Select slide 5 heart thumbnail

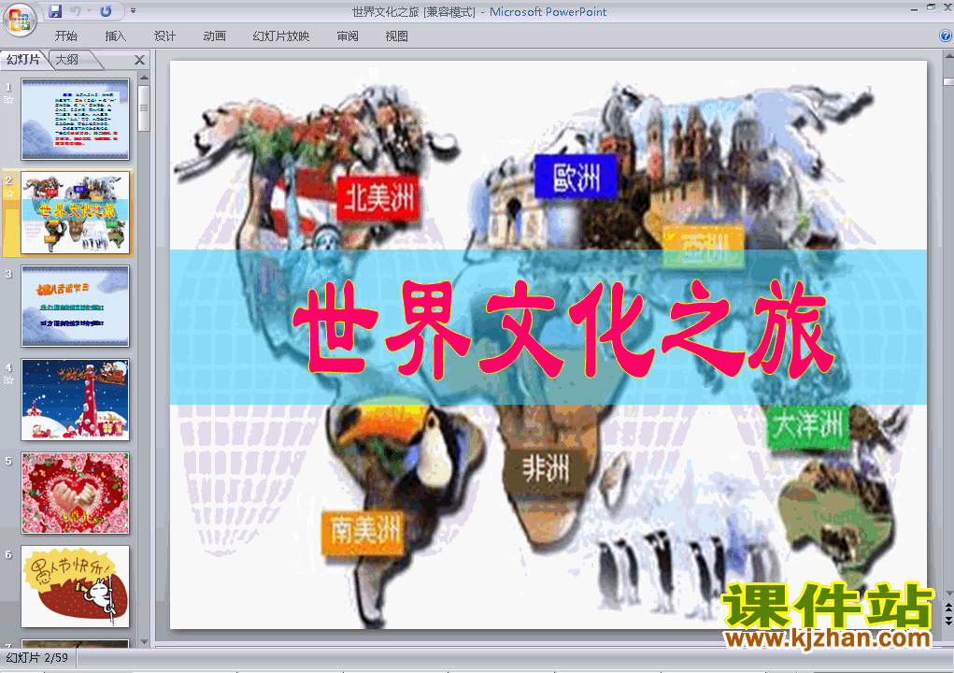(x=76, y=493)
